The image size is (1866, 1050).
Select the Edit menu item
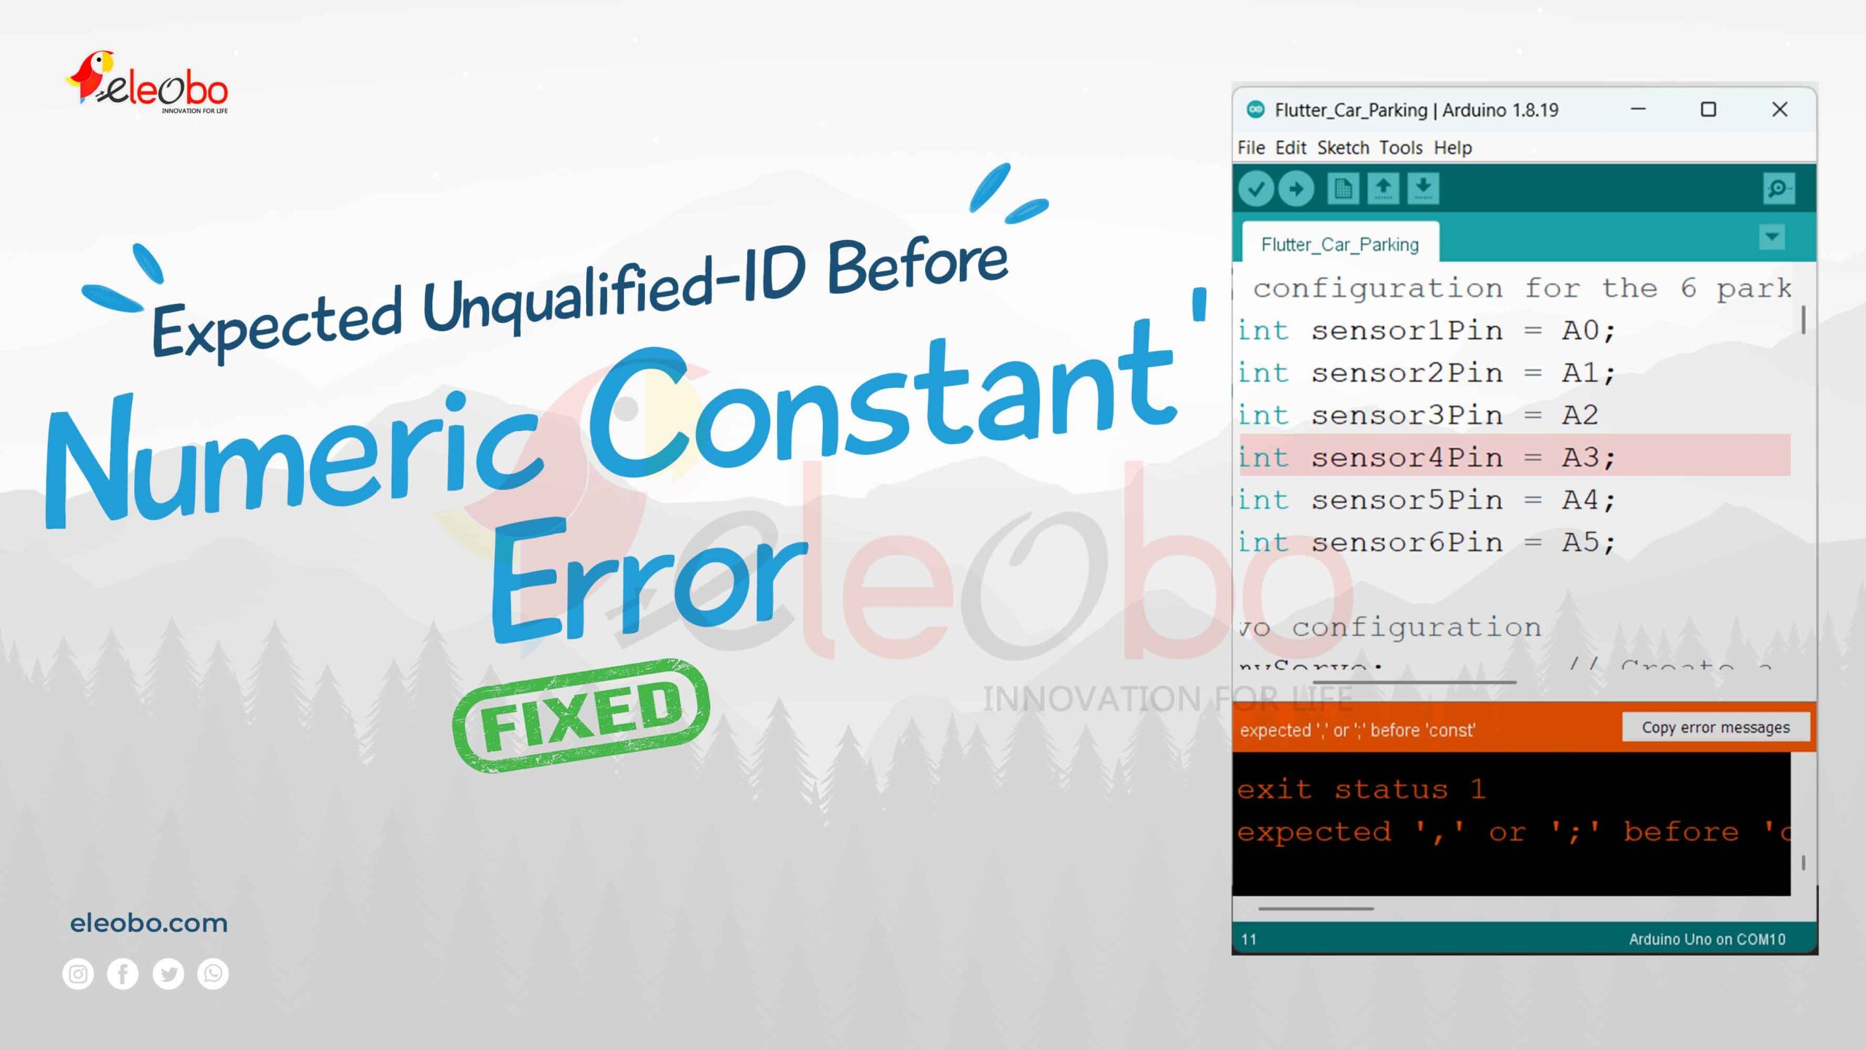(x=1288, y=146)
